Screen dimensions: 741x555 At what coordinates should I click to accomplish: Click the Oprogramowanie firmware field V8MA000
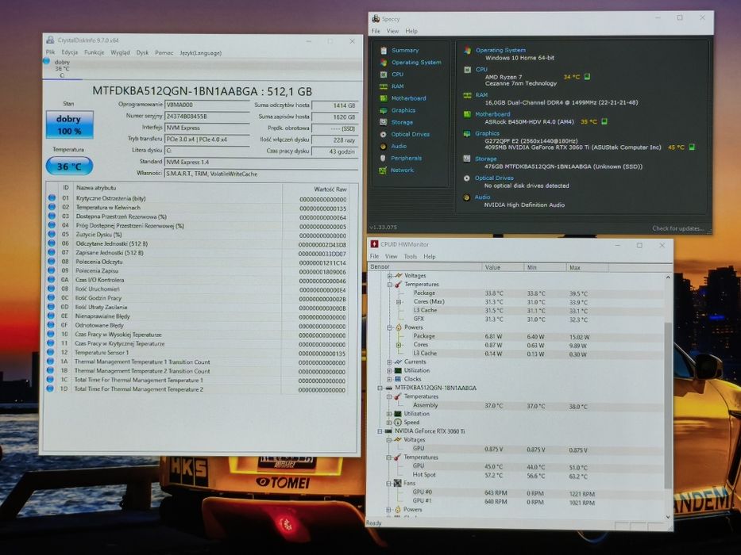pos(207,105)
